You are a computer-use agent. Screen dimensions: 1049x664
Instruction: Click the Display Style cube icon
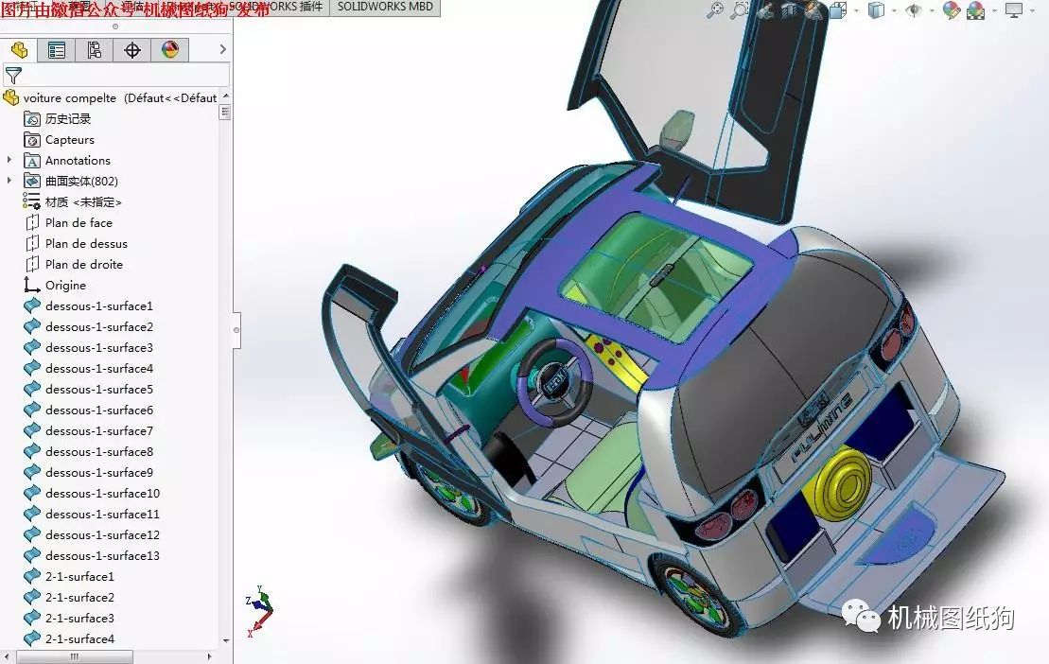(876, 10)
